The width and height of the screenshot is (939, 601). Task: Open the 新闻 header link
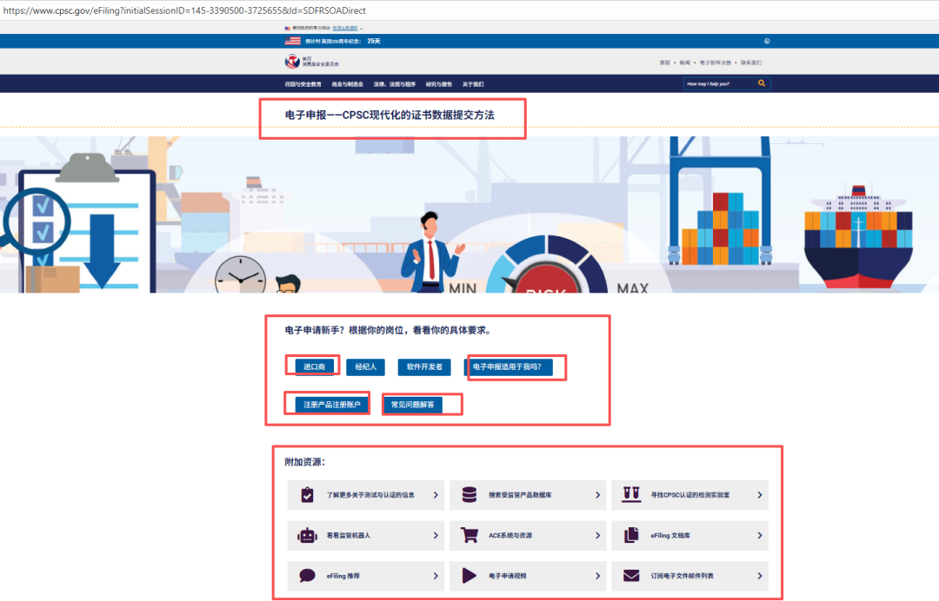click(x=684, y=63)
